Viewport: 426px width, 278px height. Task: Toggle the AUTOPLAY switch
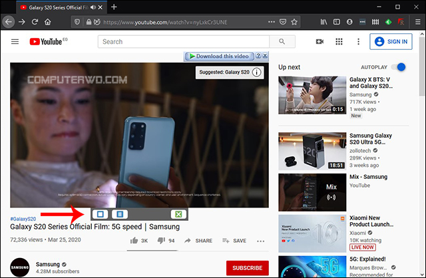point(398,67)
